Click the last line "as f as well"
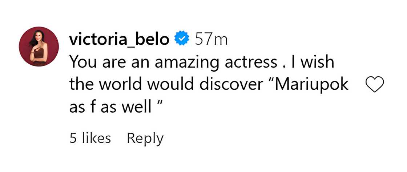 click(x=114, y=108)
